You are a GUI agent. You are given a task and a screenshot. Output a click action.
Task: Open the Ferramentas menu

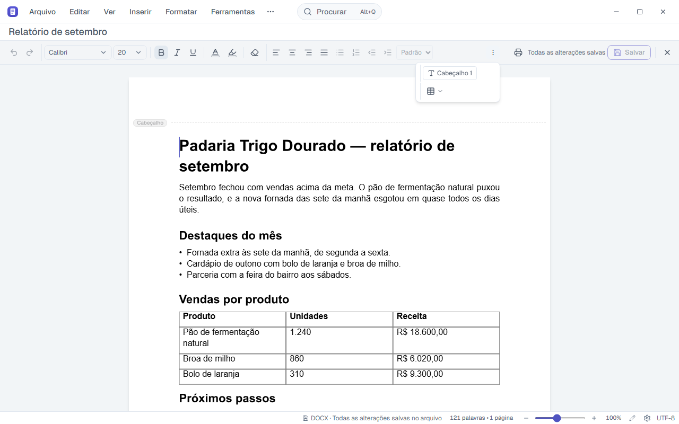pyautogui.click(x=233, y=12)
